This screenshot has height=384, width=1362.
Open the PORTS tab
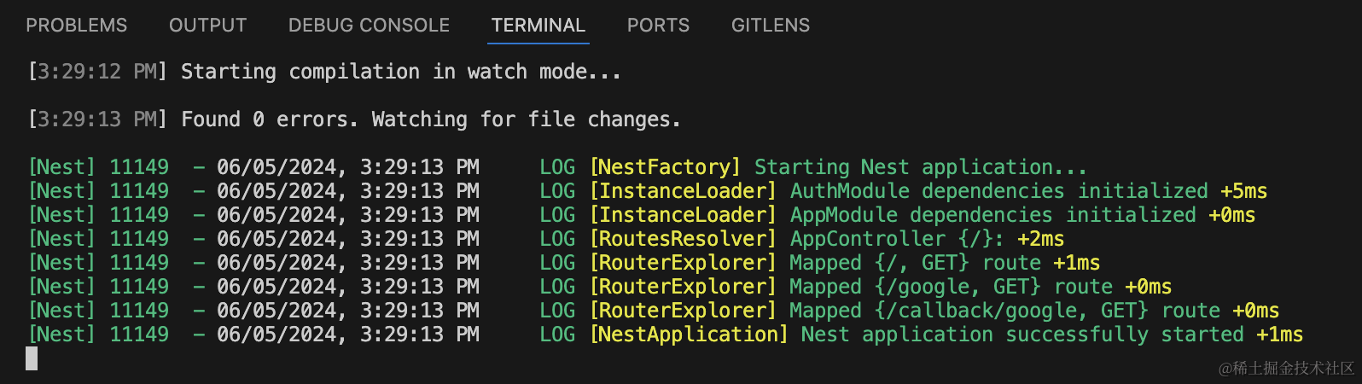[x=658, y=26]
